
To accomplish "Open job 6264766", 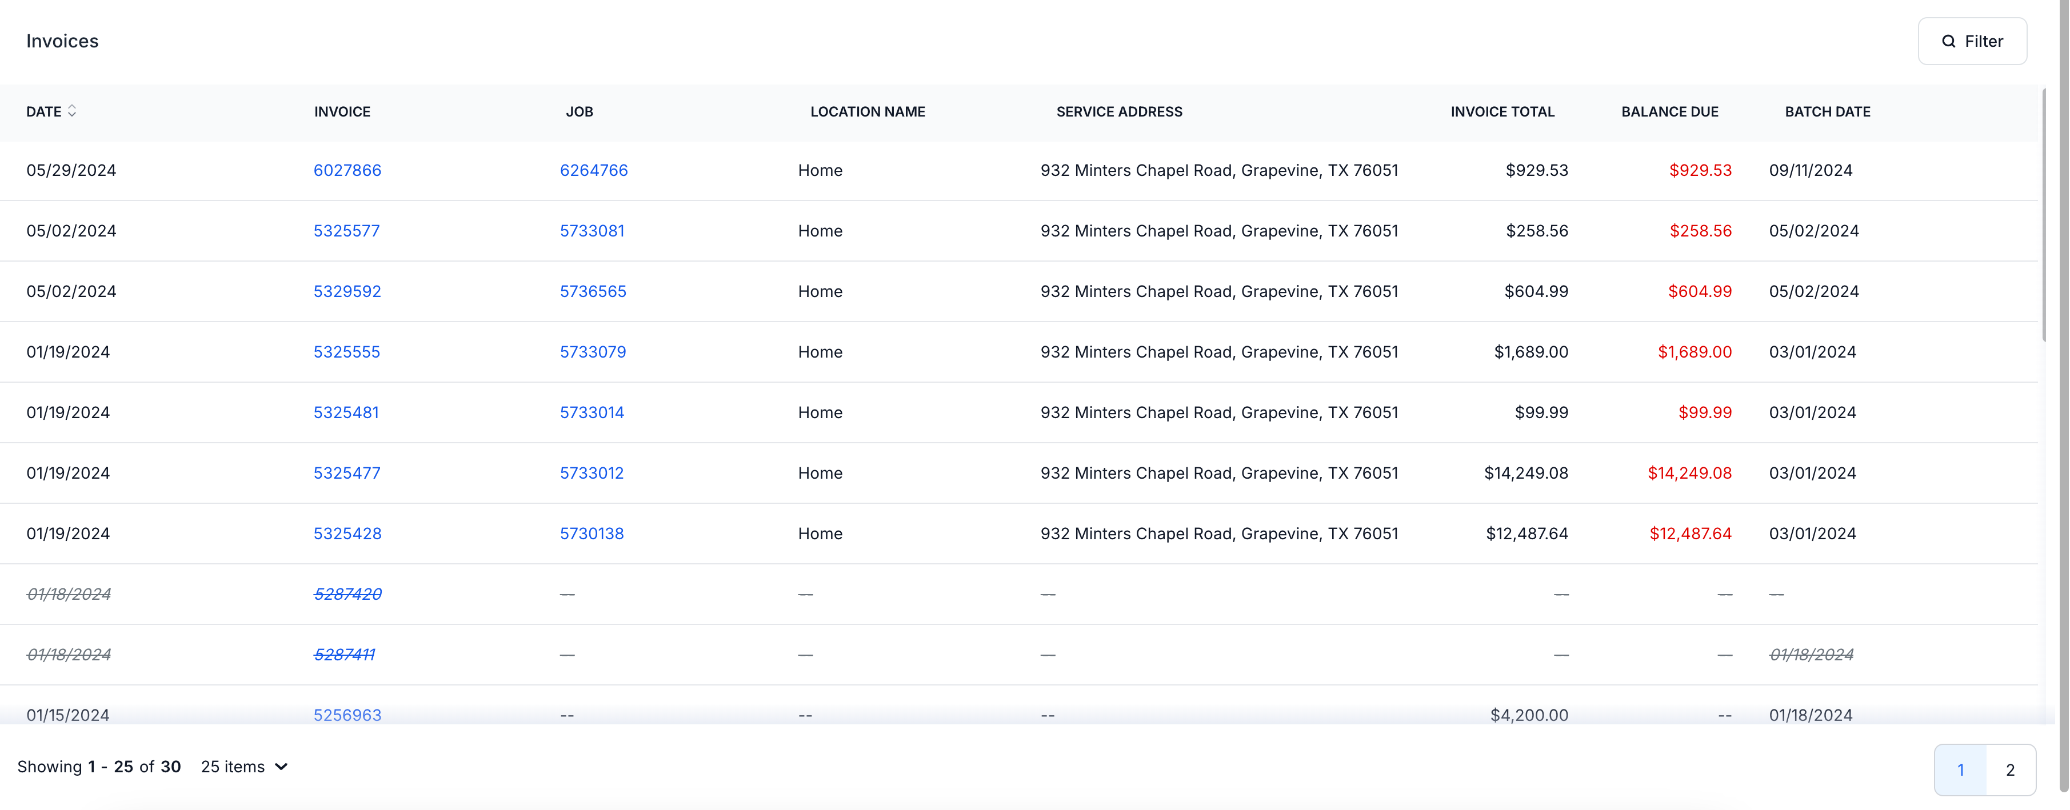I will [594, 170].
